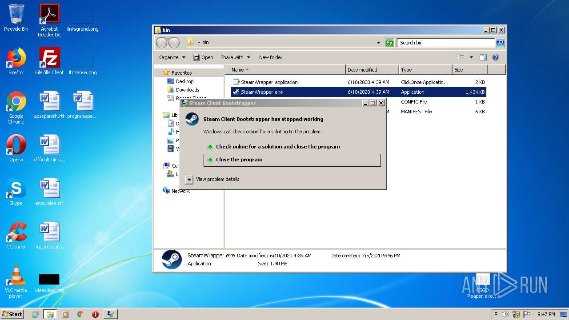Click Chrome taskbar icon
The image size is (569, 320).
click(80, 314)
